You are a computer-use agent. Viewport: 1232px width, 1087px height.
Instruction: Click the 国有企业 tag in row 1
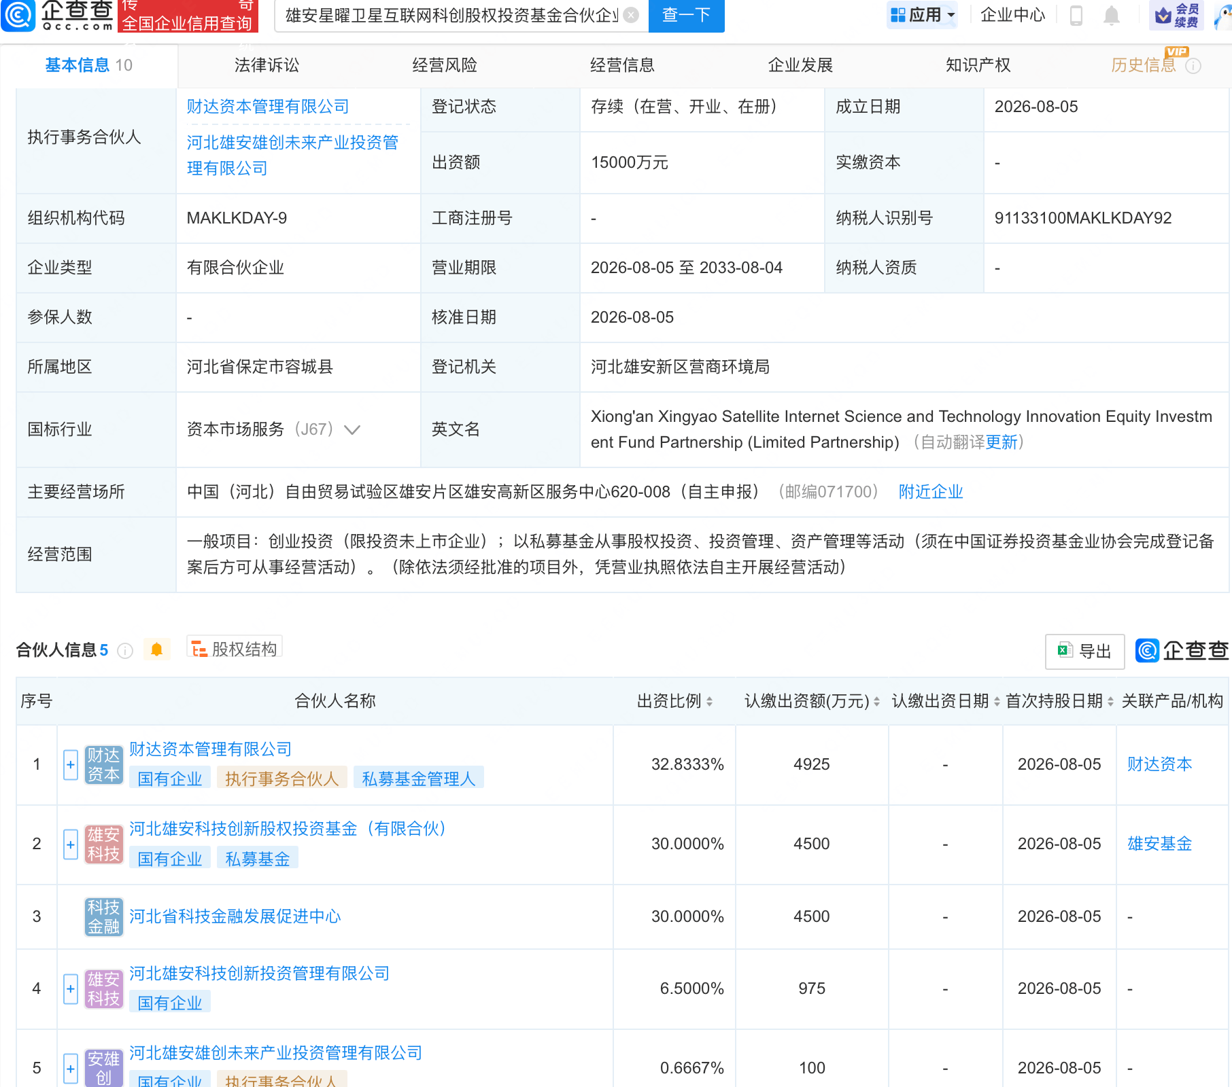coord(170,779)
